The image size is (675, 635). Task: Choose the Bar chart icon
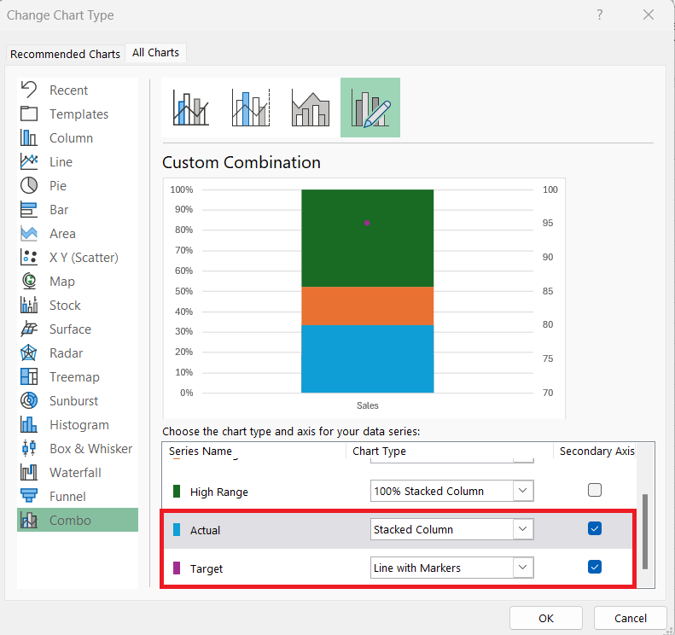(x=29, y=210)
